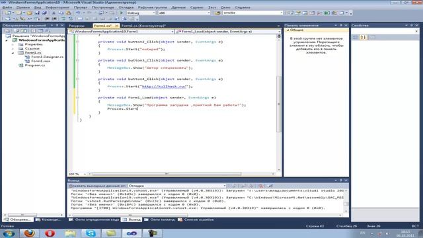The image size is (423, 238).
Task: Click the Cut scissors toolbar icon
Action: [x=54, y=13]
